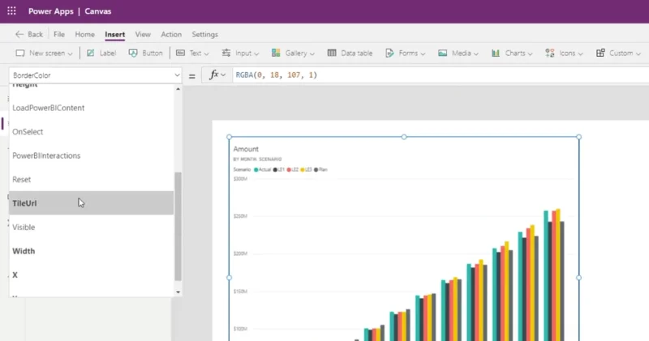Switch to the Home tab

[x=85, y=34]
